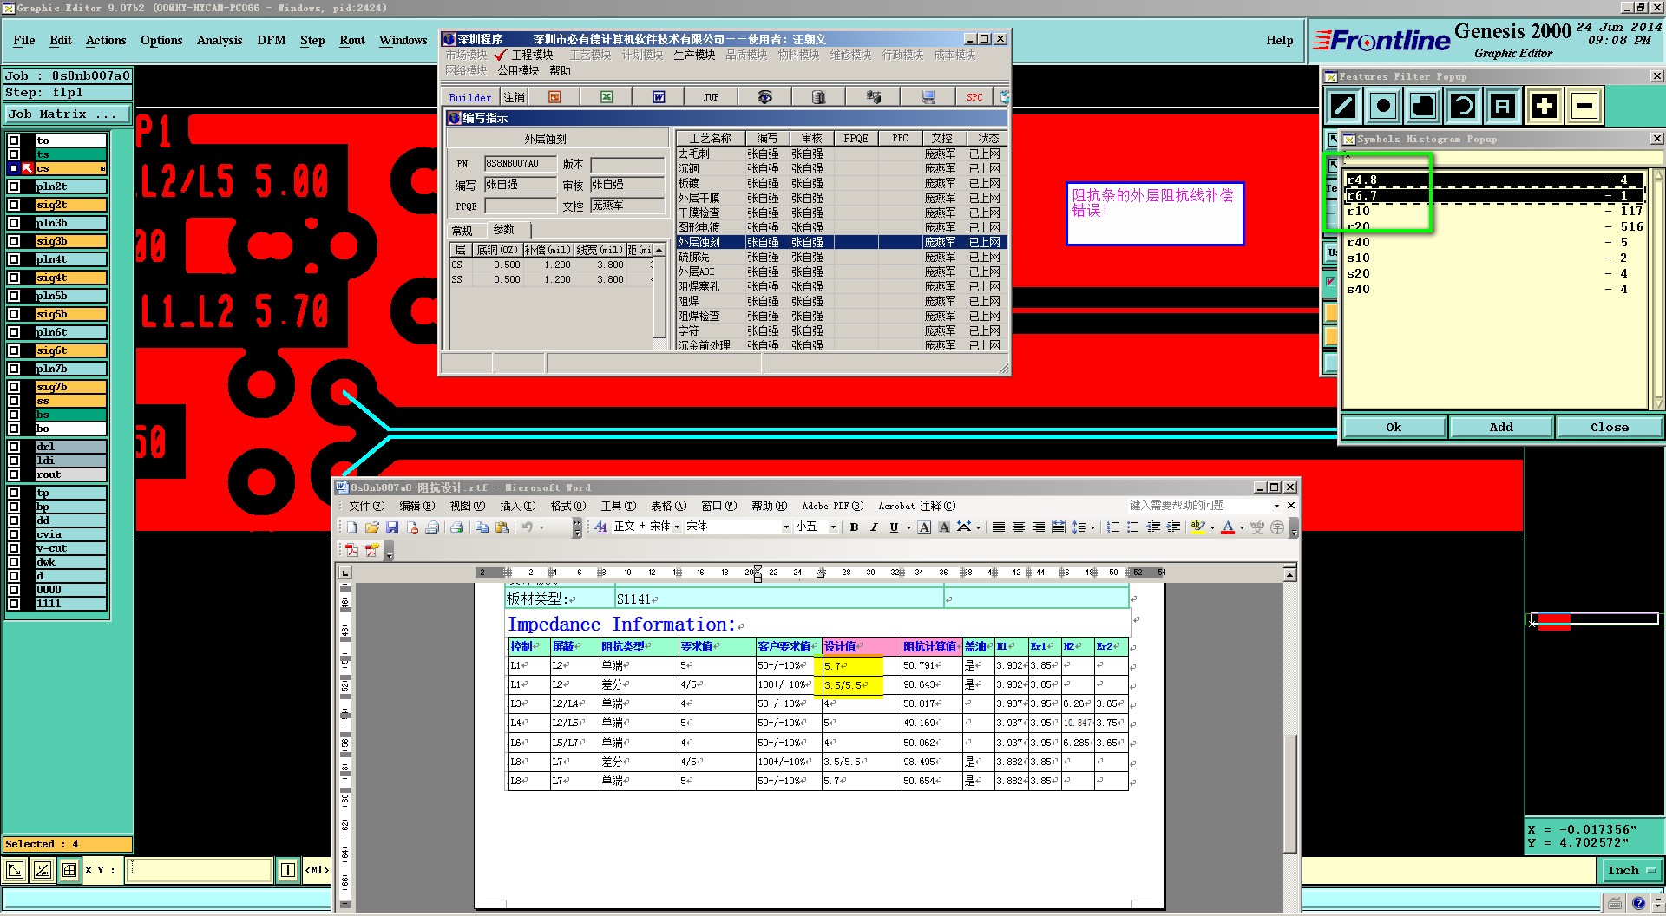
Task: Click the snap grid icon in bottom bar
Action: coord(69,870)
